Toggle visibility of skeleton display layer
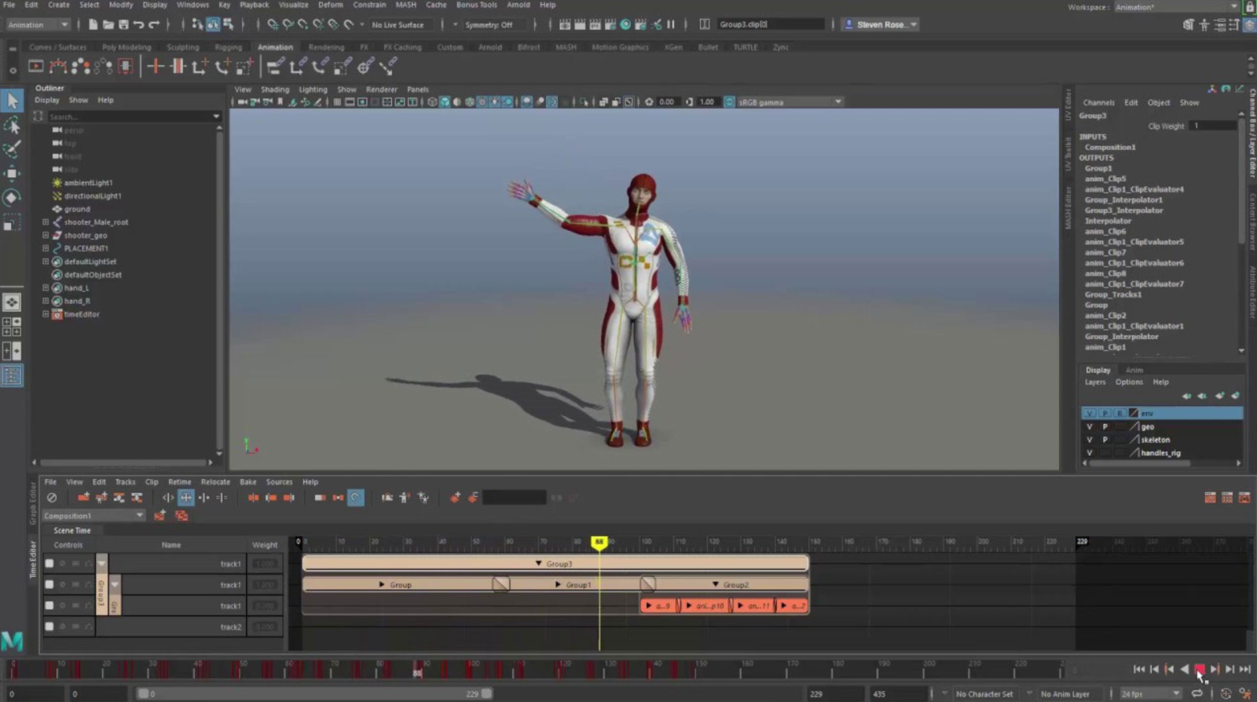The image size is (1257, 702). [x=1089, y=440]
